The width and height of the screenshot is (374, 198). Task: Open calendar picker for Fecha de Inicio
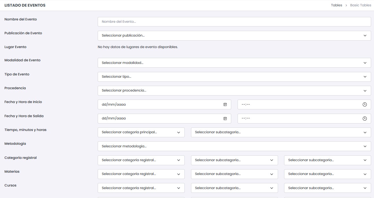(x=225, y=104)
